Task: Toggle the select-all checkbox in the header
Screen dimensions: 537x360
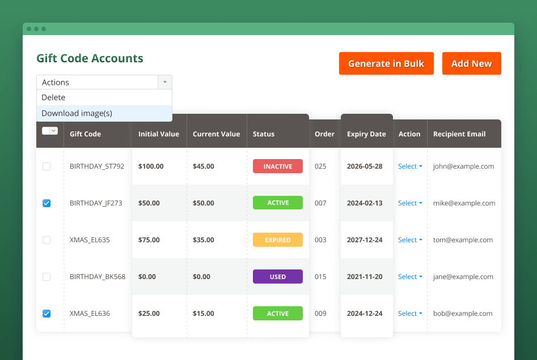Action: [46, 130]
